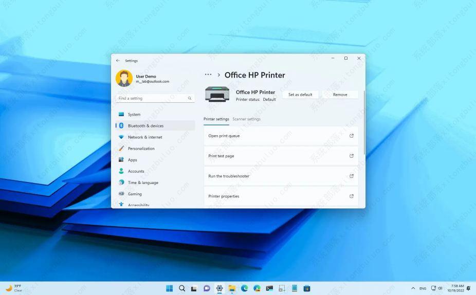Run the troubleshooter for the printer
Viewport: 476px width, 295px height.
coord(281,176)
